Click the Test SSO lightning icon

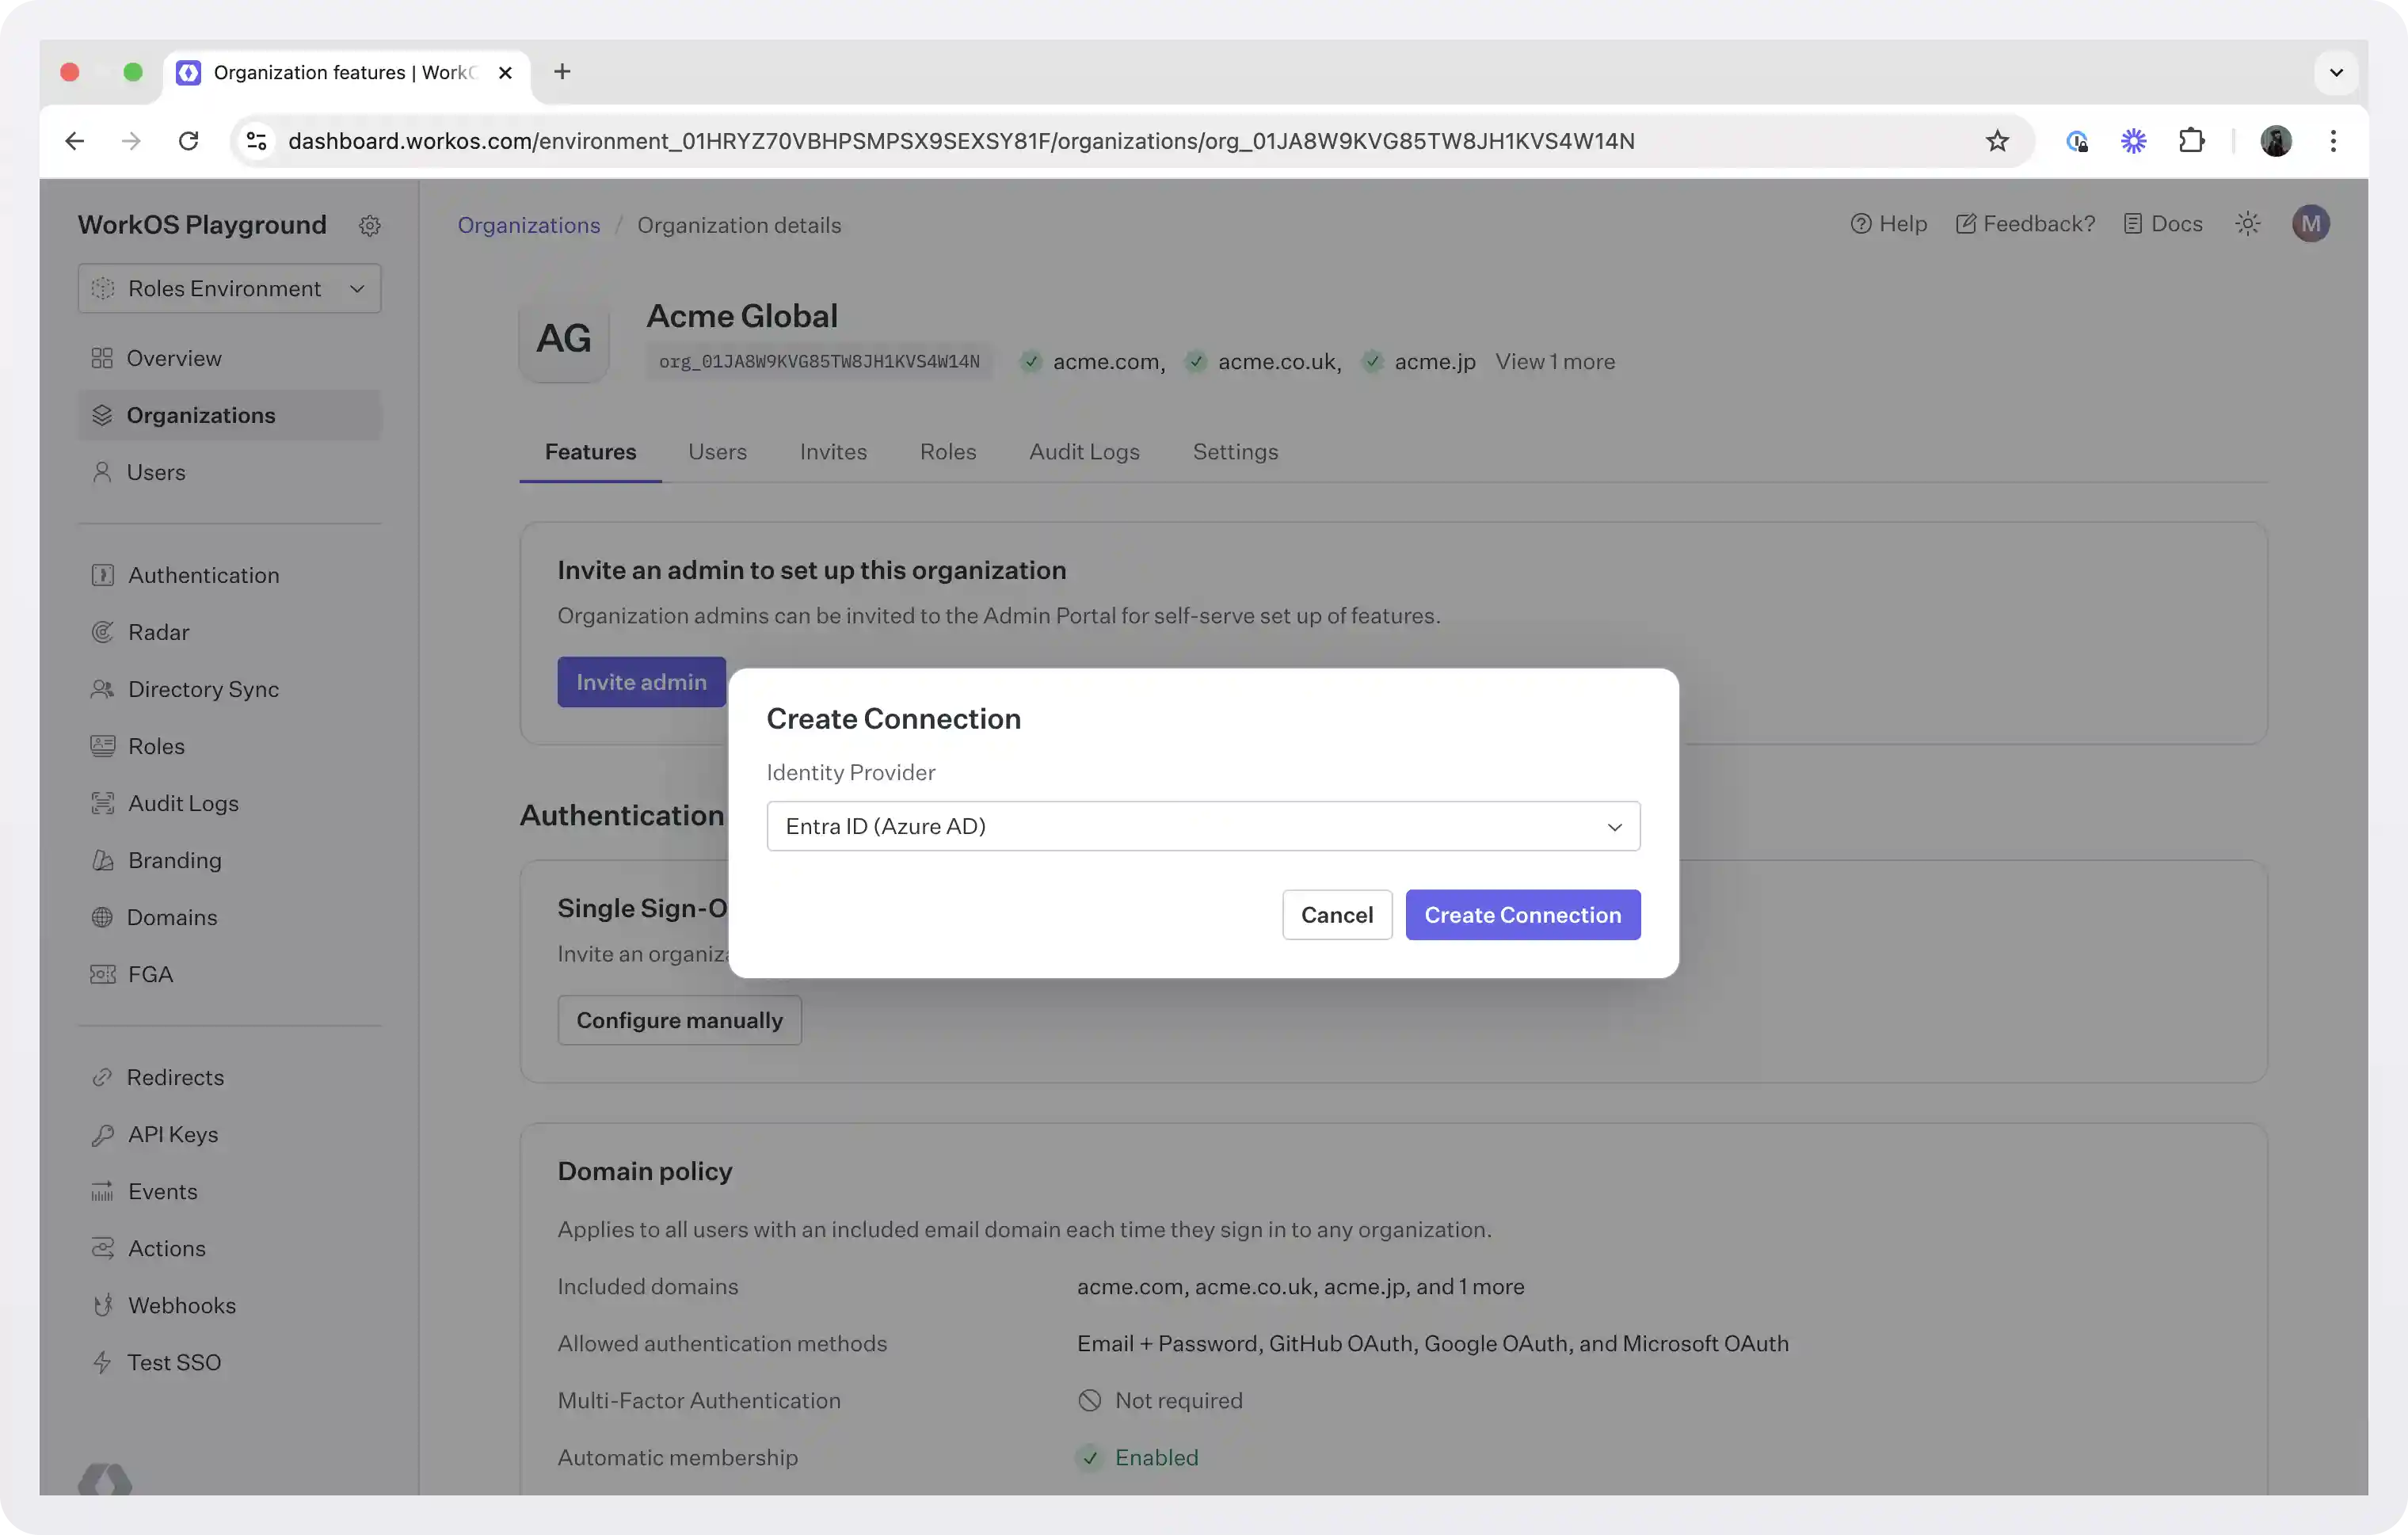point(102,1362)
